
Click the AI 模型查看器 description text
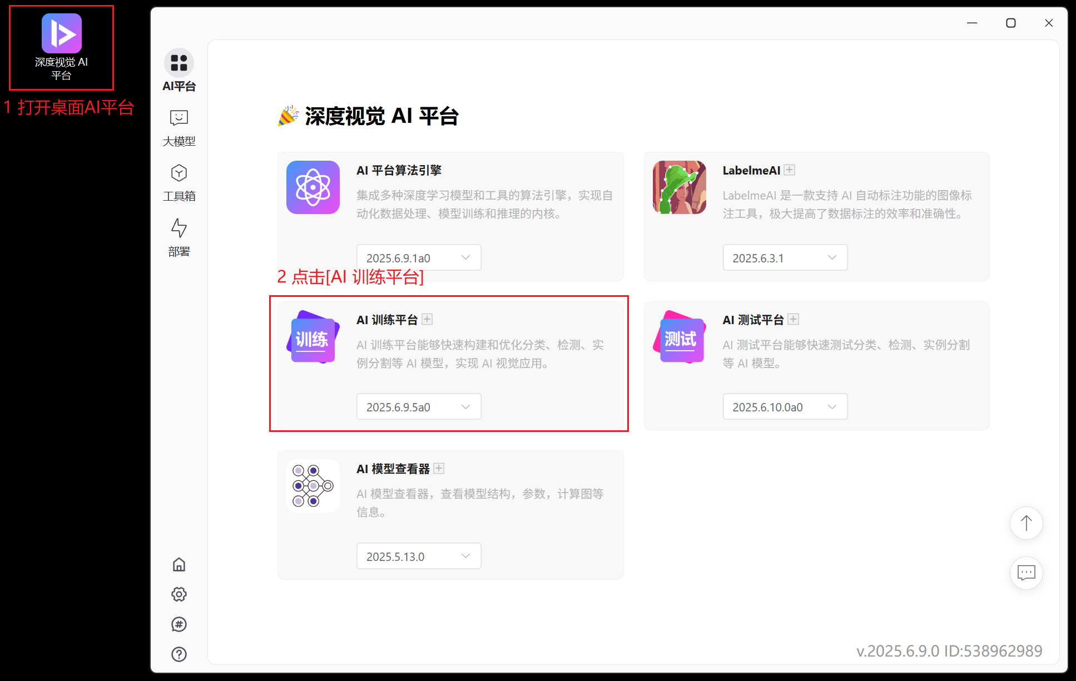point(480,503)
